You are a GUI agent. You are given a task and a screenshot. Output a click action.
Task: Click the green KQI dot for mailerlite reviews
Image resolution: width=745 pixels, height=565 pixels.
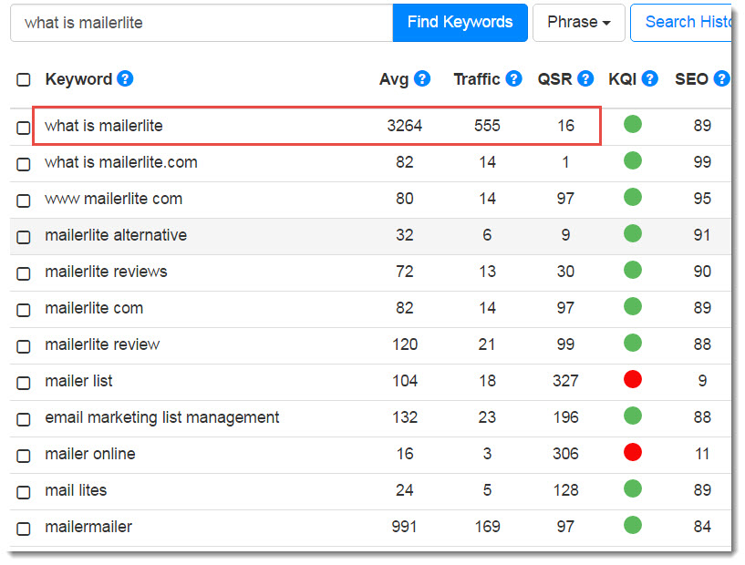click(x=633, y=270)
